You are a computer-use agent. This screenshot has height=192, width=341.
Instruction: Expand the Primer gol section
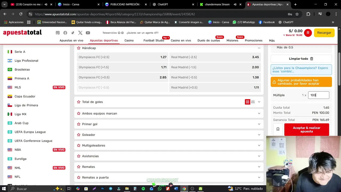[259, 124]
